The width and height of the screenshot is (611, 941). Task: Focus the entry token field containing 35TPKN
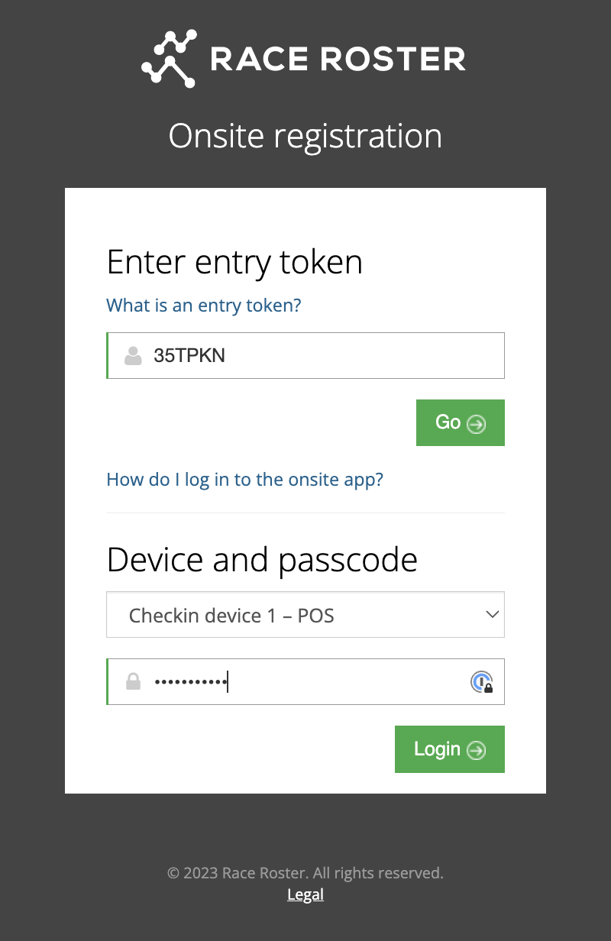coord(321,356)
